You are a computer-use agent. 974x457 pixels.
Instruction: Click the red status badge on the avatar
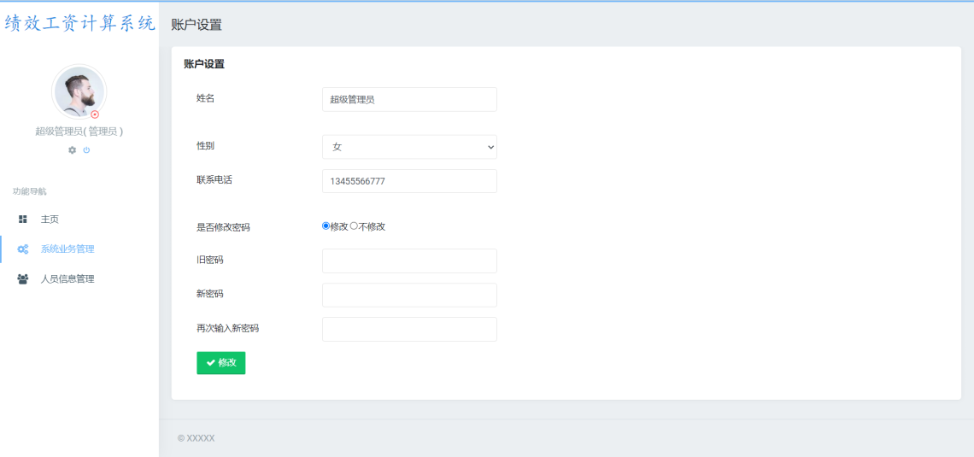coord(95,114)
